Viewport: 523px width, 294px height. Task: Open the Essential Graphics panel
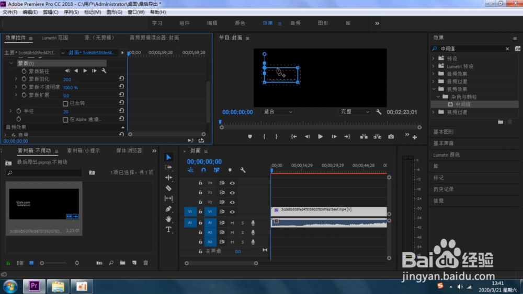click(x=444, y=132)
